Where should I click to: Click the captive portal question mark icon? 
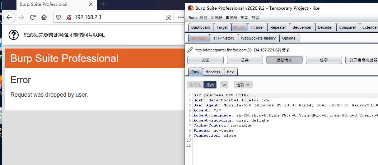[14, 35]
